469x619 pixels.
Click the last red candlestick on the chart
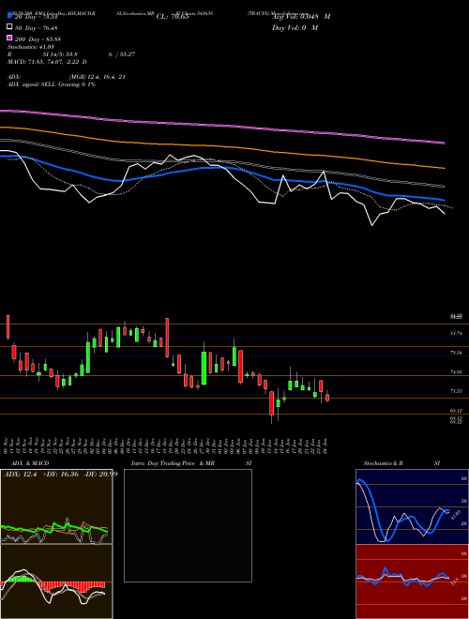[327, 397]
